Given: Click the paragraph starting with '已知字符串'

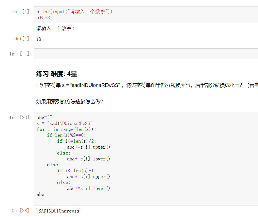Looking at the screenshot, I should pyautogui.click(x=146, y=86).
